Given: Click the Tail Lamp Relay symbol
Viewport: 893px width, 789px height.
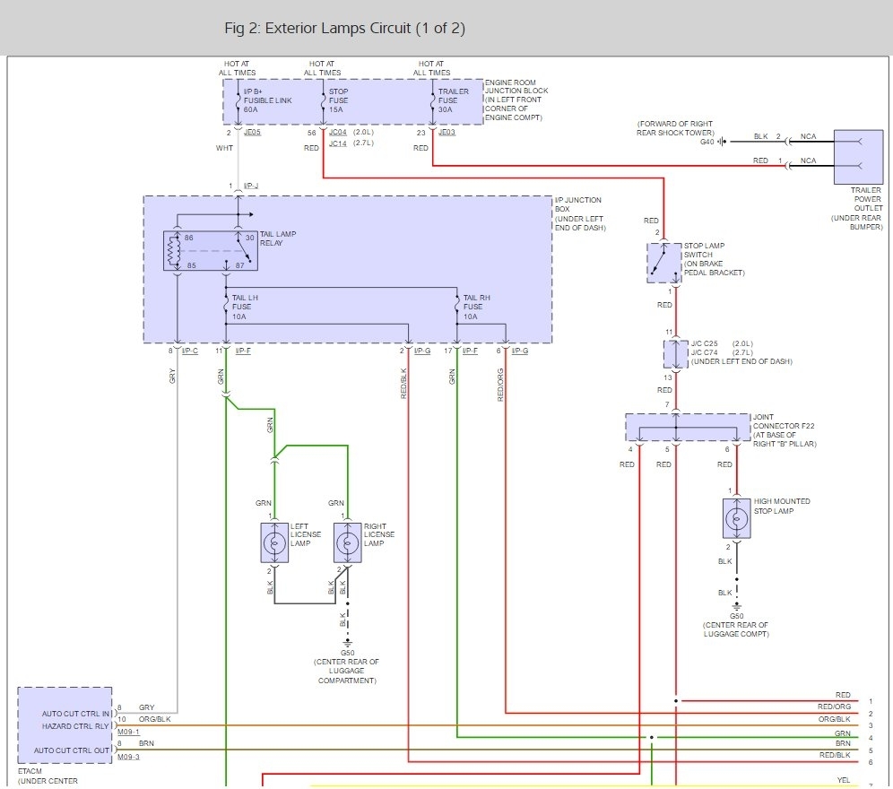Looking at the screenshot, I should click(210, 250).
